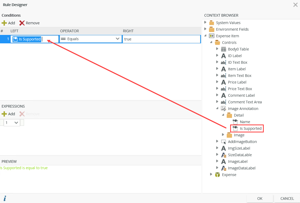Click the Is Supported token in LEFT field
Image resolution: width=300 pixels, height=203 pixels.
(x=27, y=39)
